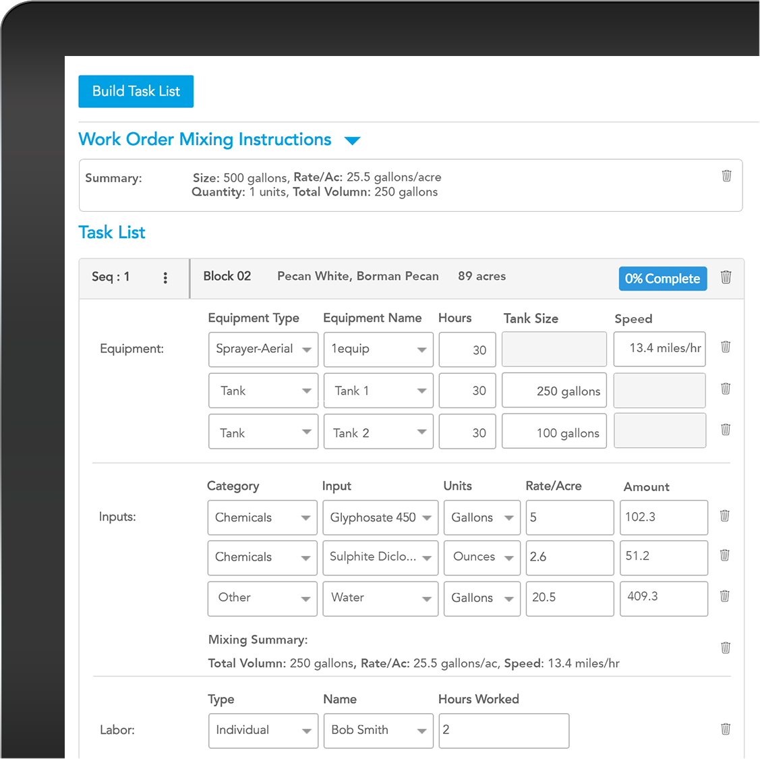This screenshot has height=759, width=760.
Task: Click the Pecan White, Borman Pecan text
Action: click(357, 277)
